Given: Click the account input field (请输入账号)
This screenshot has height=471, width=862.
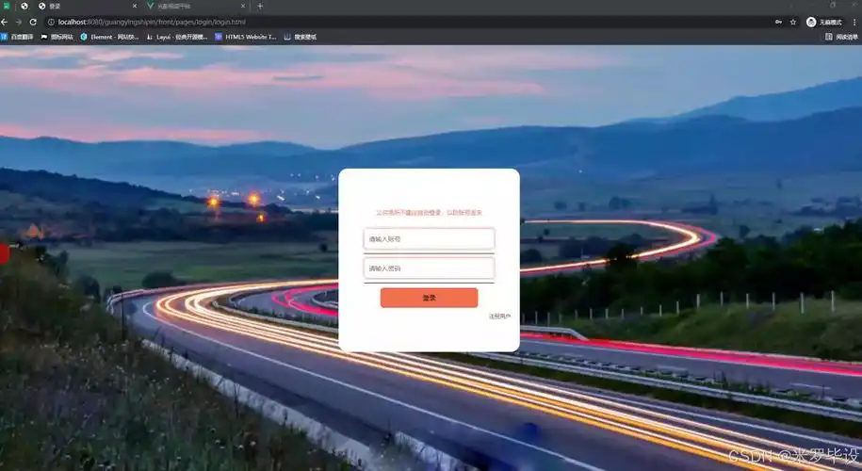Looking at the screenshot, I should 429,240.
